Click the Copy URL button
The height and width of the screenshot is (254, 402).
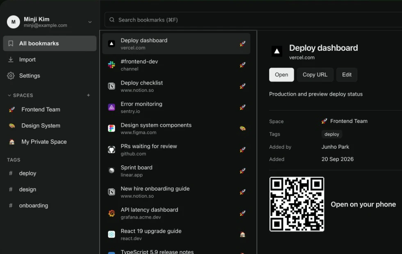(315, 75)
